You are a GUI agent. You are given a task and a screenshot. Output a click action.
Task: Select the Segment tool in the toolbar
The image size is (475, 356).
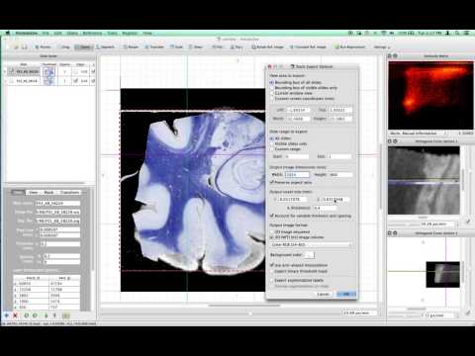pos(105,47)
